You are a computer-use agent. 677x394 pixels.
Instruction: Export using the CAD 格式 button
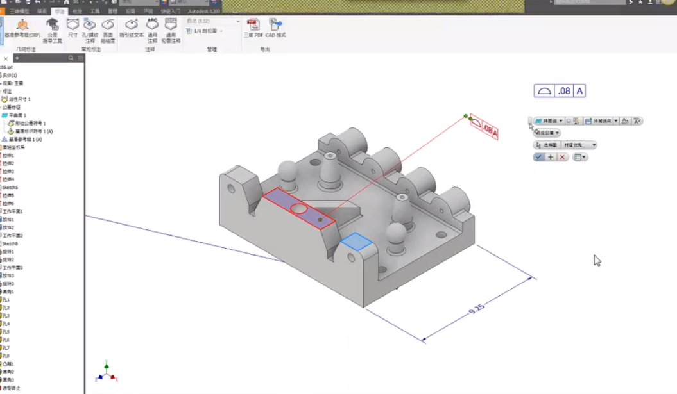[x=275, y=28]
